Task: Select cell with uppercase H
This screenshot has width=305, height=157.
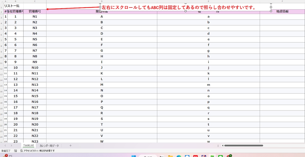Action: 101,56
